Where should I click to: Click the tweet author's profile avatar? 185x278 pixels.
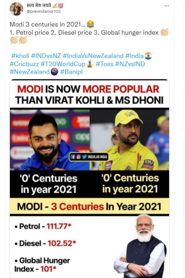pyautogui.click(x=16, y=8)
